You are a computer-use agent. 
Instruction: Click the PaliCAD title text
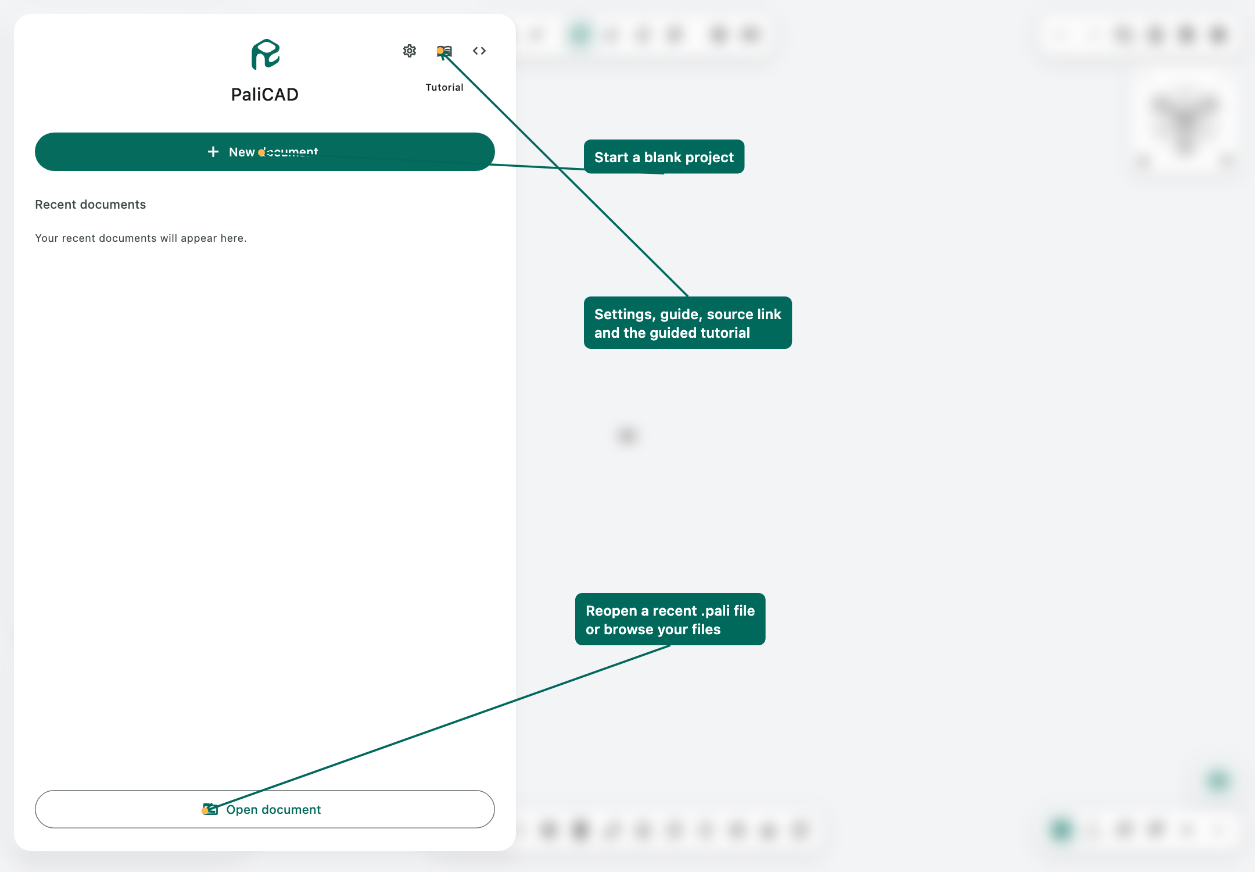(265, 94)
